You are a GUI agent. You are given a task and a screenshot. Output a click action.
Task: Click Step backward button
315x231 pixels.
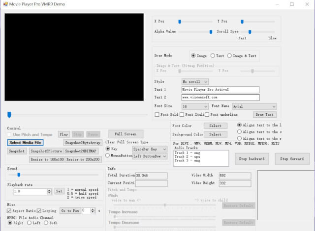click(252, 159)
